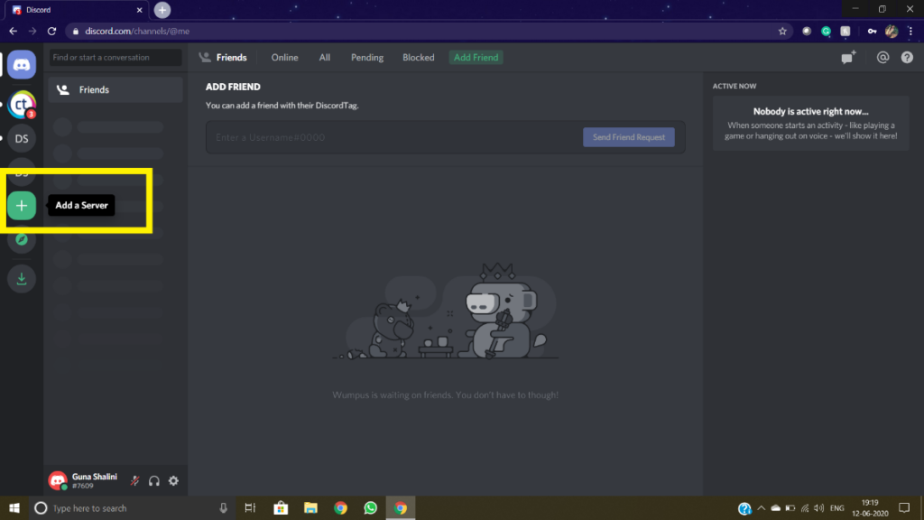The height and width of the screenshot is (520, 924).
Task: Click Guna Shalini user avatar
Action: [x=58, y=480]
